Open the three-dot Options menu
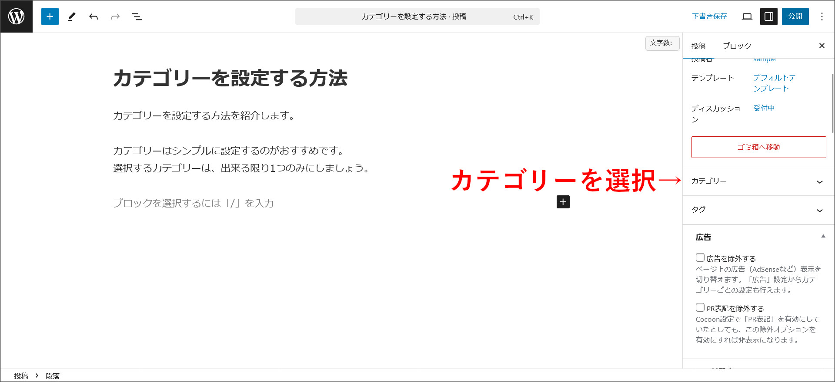Viewport: 835px width, 382px height. click(x=822, y=16)
